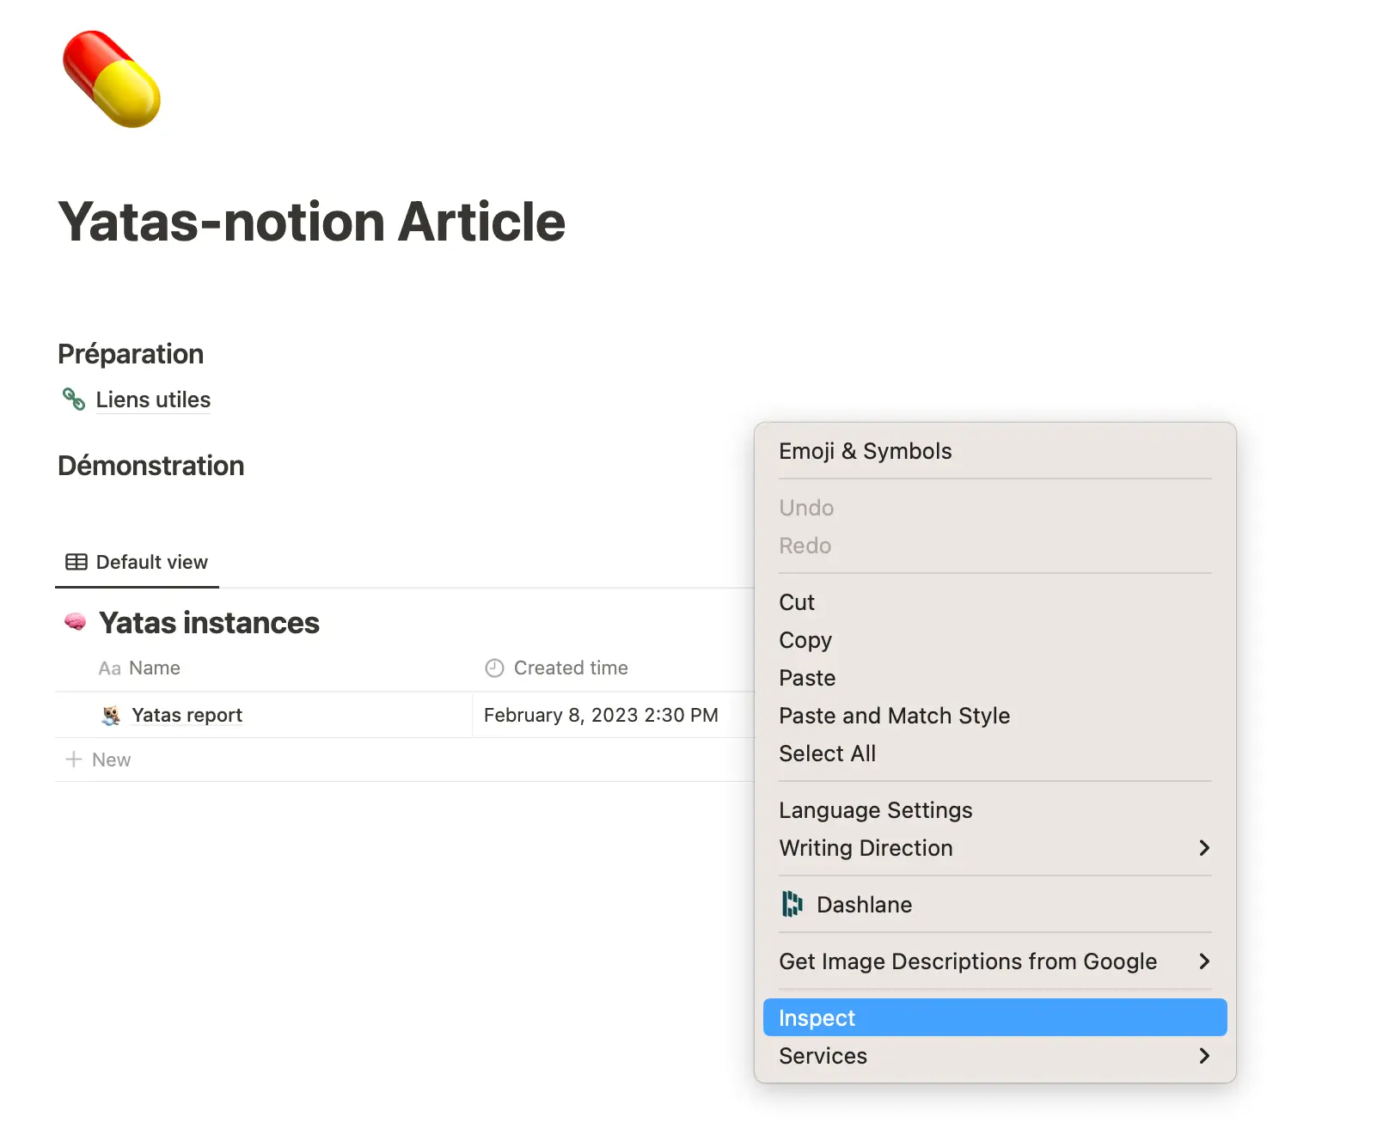Open Writing Direction menu entry
Viewport: 1377px width, 1141px height.
point(994,848)
